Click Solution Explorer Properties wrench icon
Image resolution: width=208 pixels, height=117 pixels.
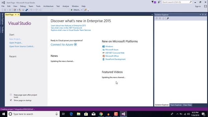pyautogui.click(x=168, y=18)
